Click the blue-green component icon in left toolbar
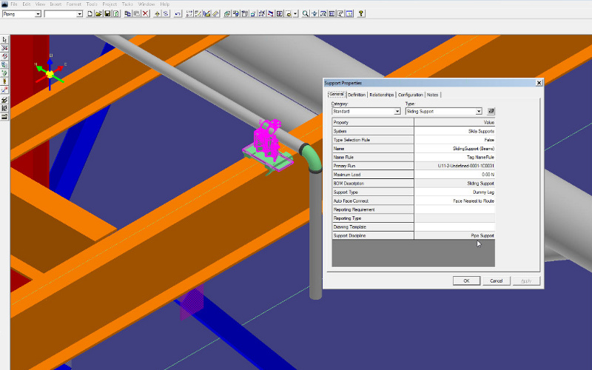The image size is (592, 370). pyautogui.click(x=4, y=64)
